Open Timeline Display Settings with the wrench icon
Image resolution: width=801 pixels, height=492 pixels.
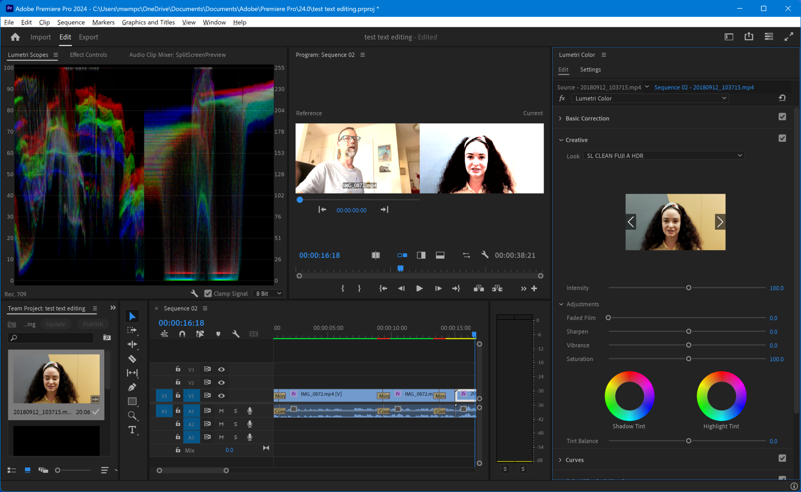(236, 334)
